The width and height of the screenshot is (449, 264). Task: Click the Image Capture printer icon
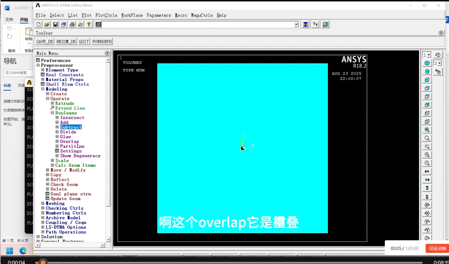(x=72, y=25)
